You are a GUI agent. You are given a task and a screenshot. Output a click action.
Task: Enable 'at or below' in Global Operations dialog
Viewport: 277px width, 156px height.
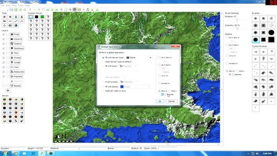[x=159, y=65]
